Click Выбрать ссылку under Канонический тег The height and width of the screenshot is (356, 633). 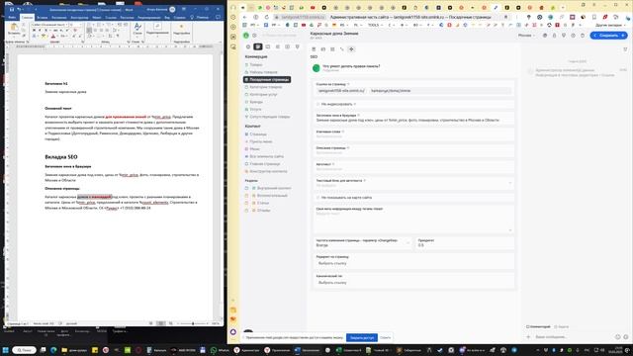(332, 283)
